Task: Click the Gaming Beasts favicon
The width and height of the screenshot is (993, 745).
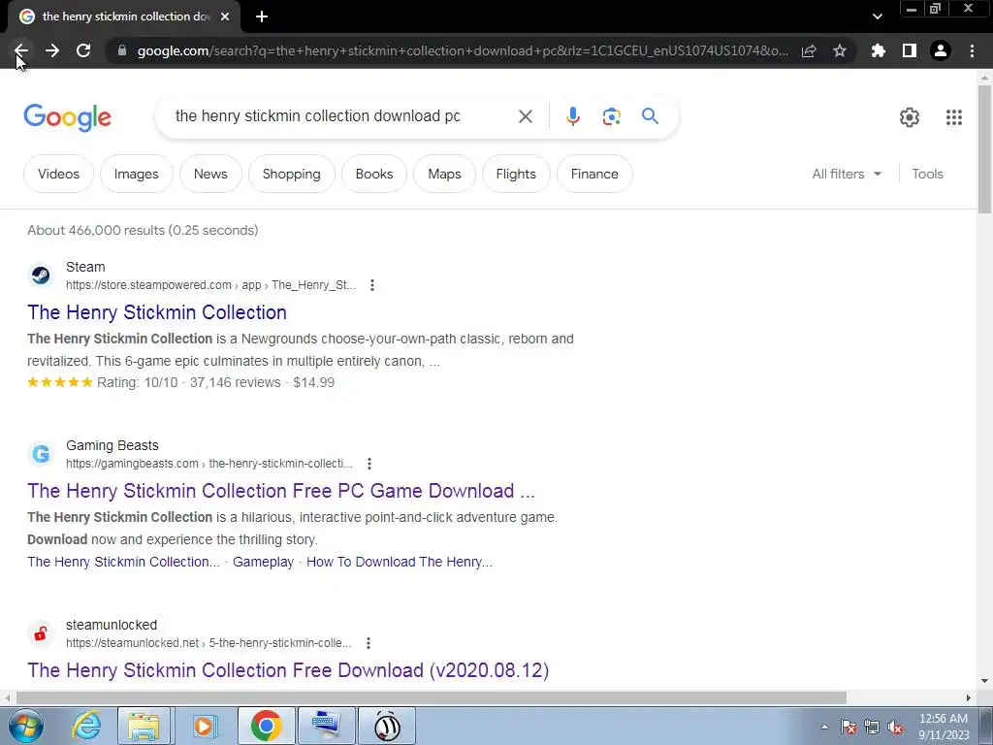Action: (x=41, y=454)
